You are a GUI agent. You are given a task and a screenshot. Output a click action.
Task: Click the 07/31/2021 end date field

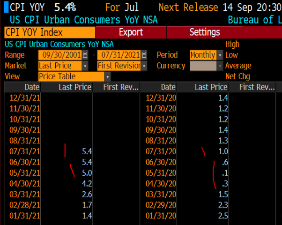[119, 55]
